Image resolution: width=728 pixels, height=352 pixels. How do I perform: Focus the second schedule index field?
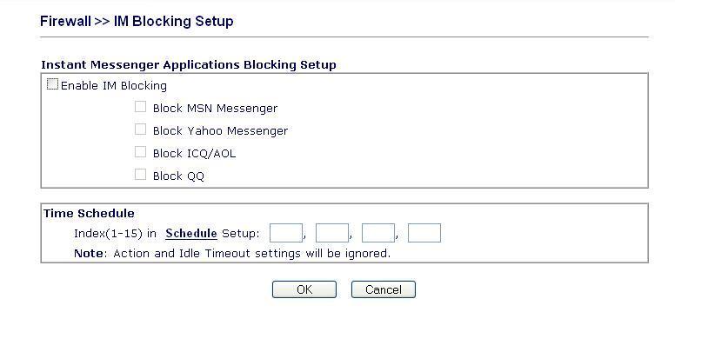pos(331,233)
